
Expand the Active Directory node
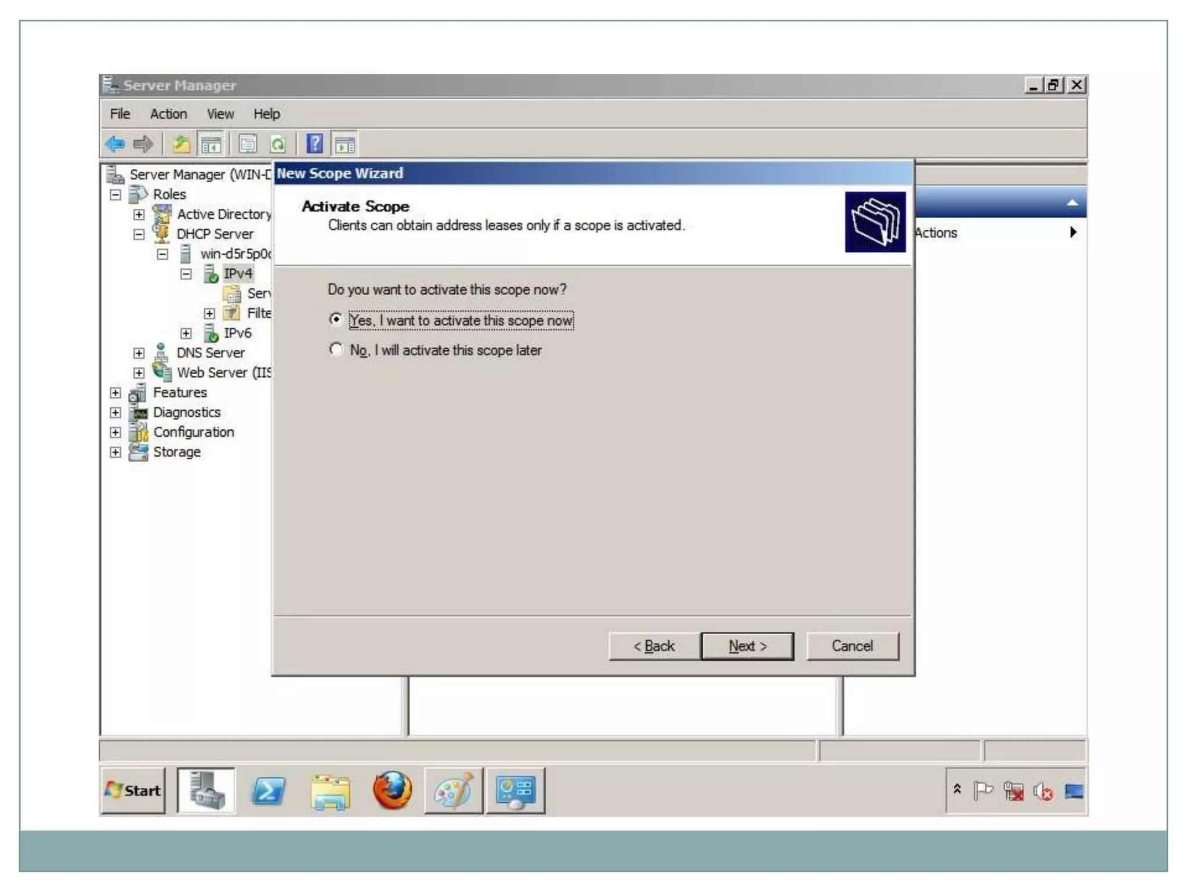pyautogui.click(x=139, y=215)
